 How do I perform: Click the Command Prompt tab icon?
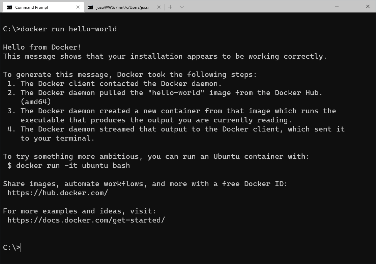(9, 7)
